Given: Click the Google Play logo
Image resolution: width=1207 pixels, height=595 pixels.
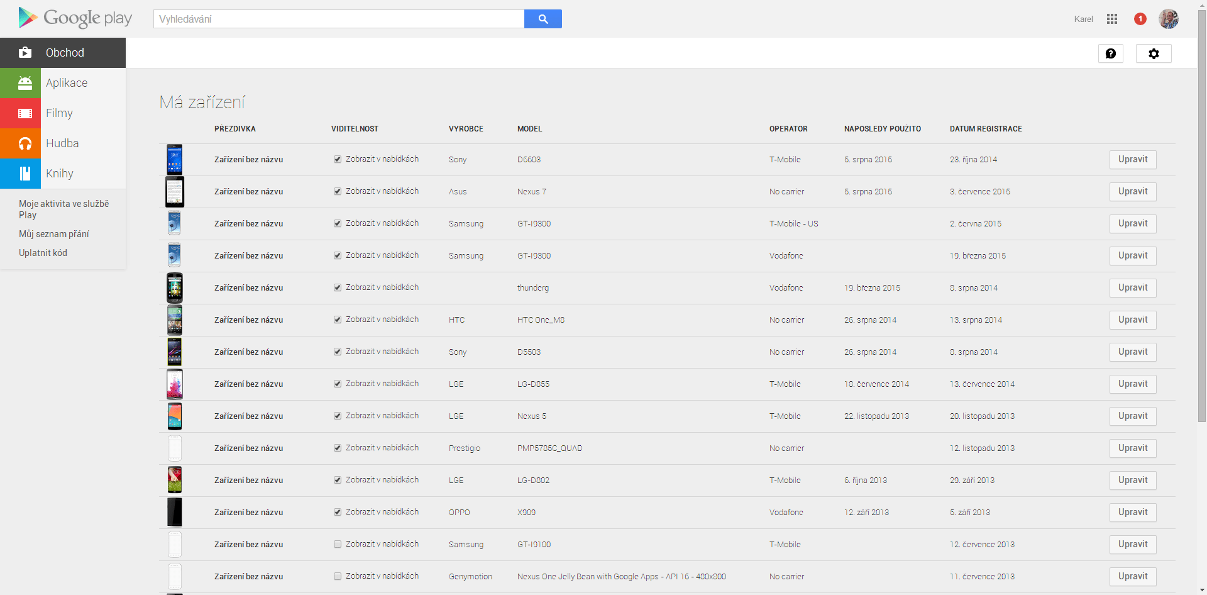Looking at the screenshot, I should tap(75, 18).
